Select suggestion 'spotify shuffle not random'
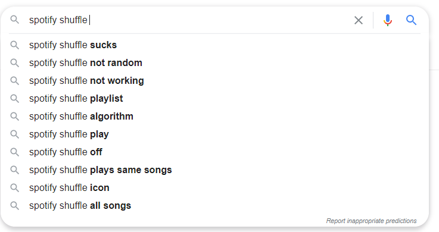The height and width of the screenshot is (232, 439). click(x=215, y=63)
